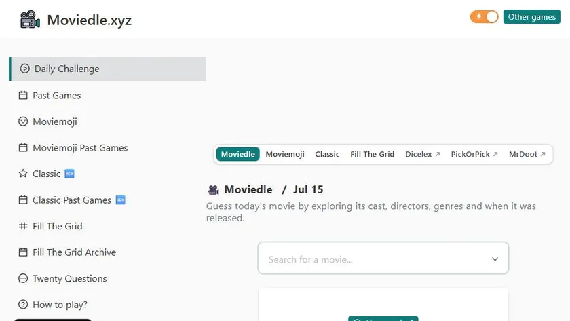The image size is (570, 321).
Task: Click the chat bubble icon beside Twenty Questions
Action: (x=23, y=278)
